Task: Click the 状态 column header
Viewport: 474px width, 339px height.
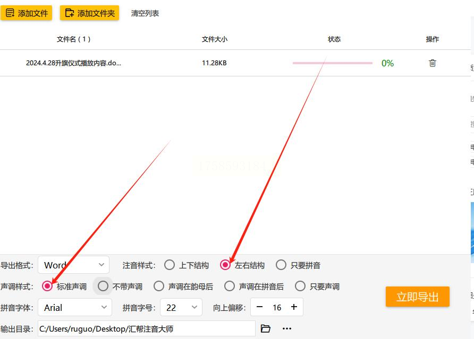Action: point(334,39)
